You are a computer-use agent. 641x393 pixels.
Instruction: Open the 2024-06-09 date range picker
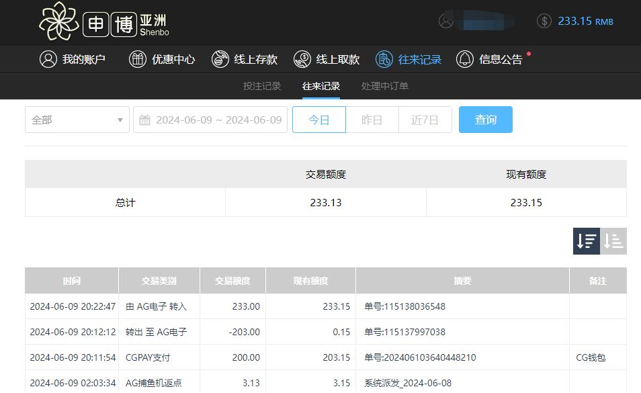[x=210, y=120]
